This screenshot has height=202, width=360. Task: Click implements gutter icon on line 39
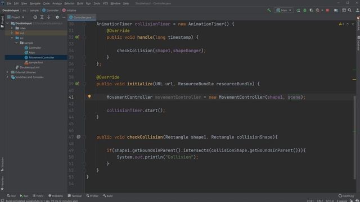coord(77,84)
